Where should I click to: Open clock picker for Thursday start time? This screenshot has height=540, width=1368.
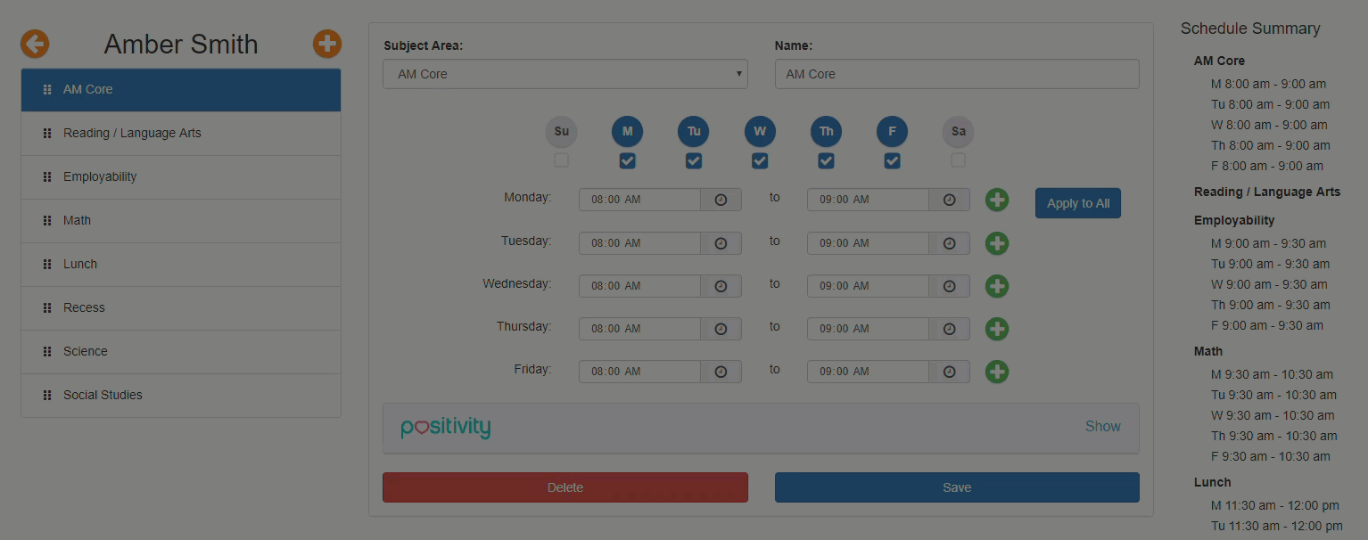721,329
